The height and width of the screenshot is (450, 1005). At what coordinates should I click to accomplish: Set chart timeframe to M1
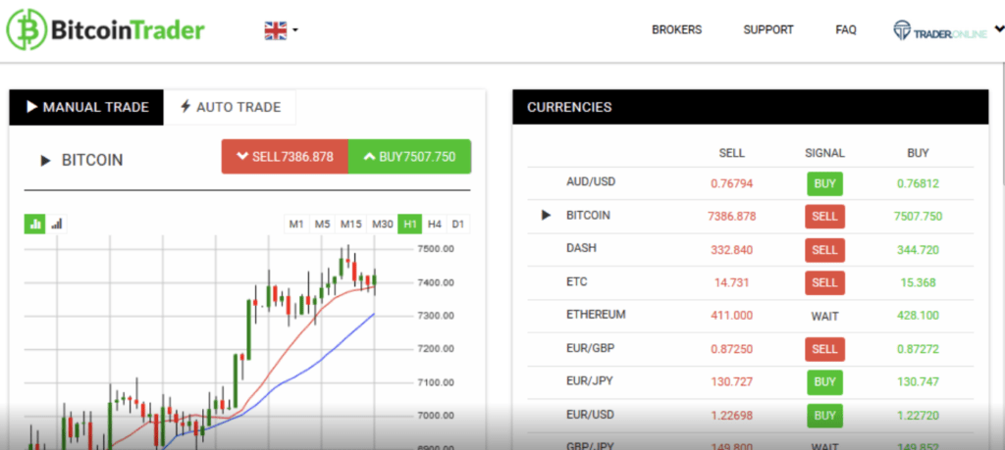[296, 225]
